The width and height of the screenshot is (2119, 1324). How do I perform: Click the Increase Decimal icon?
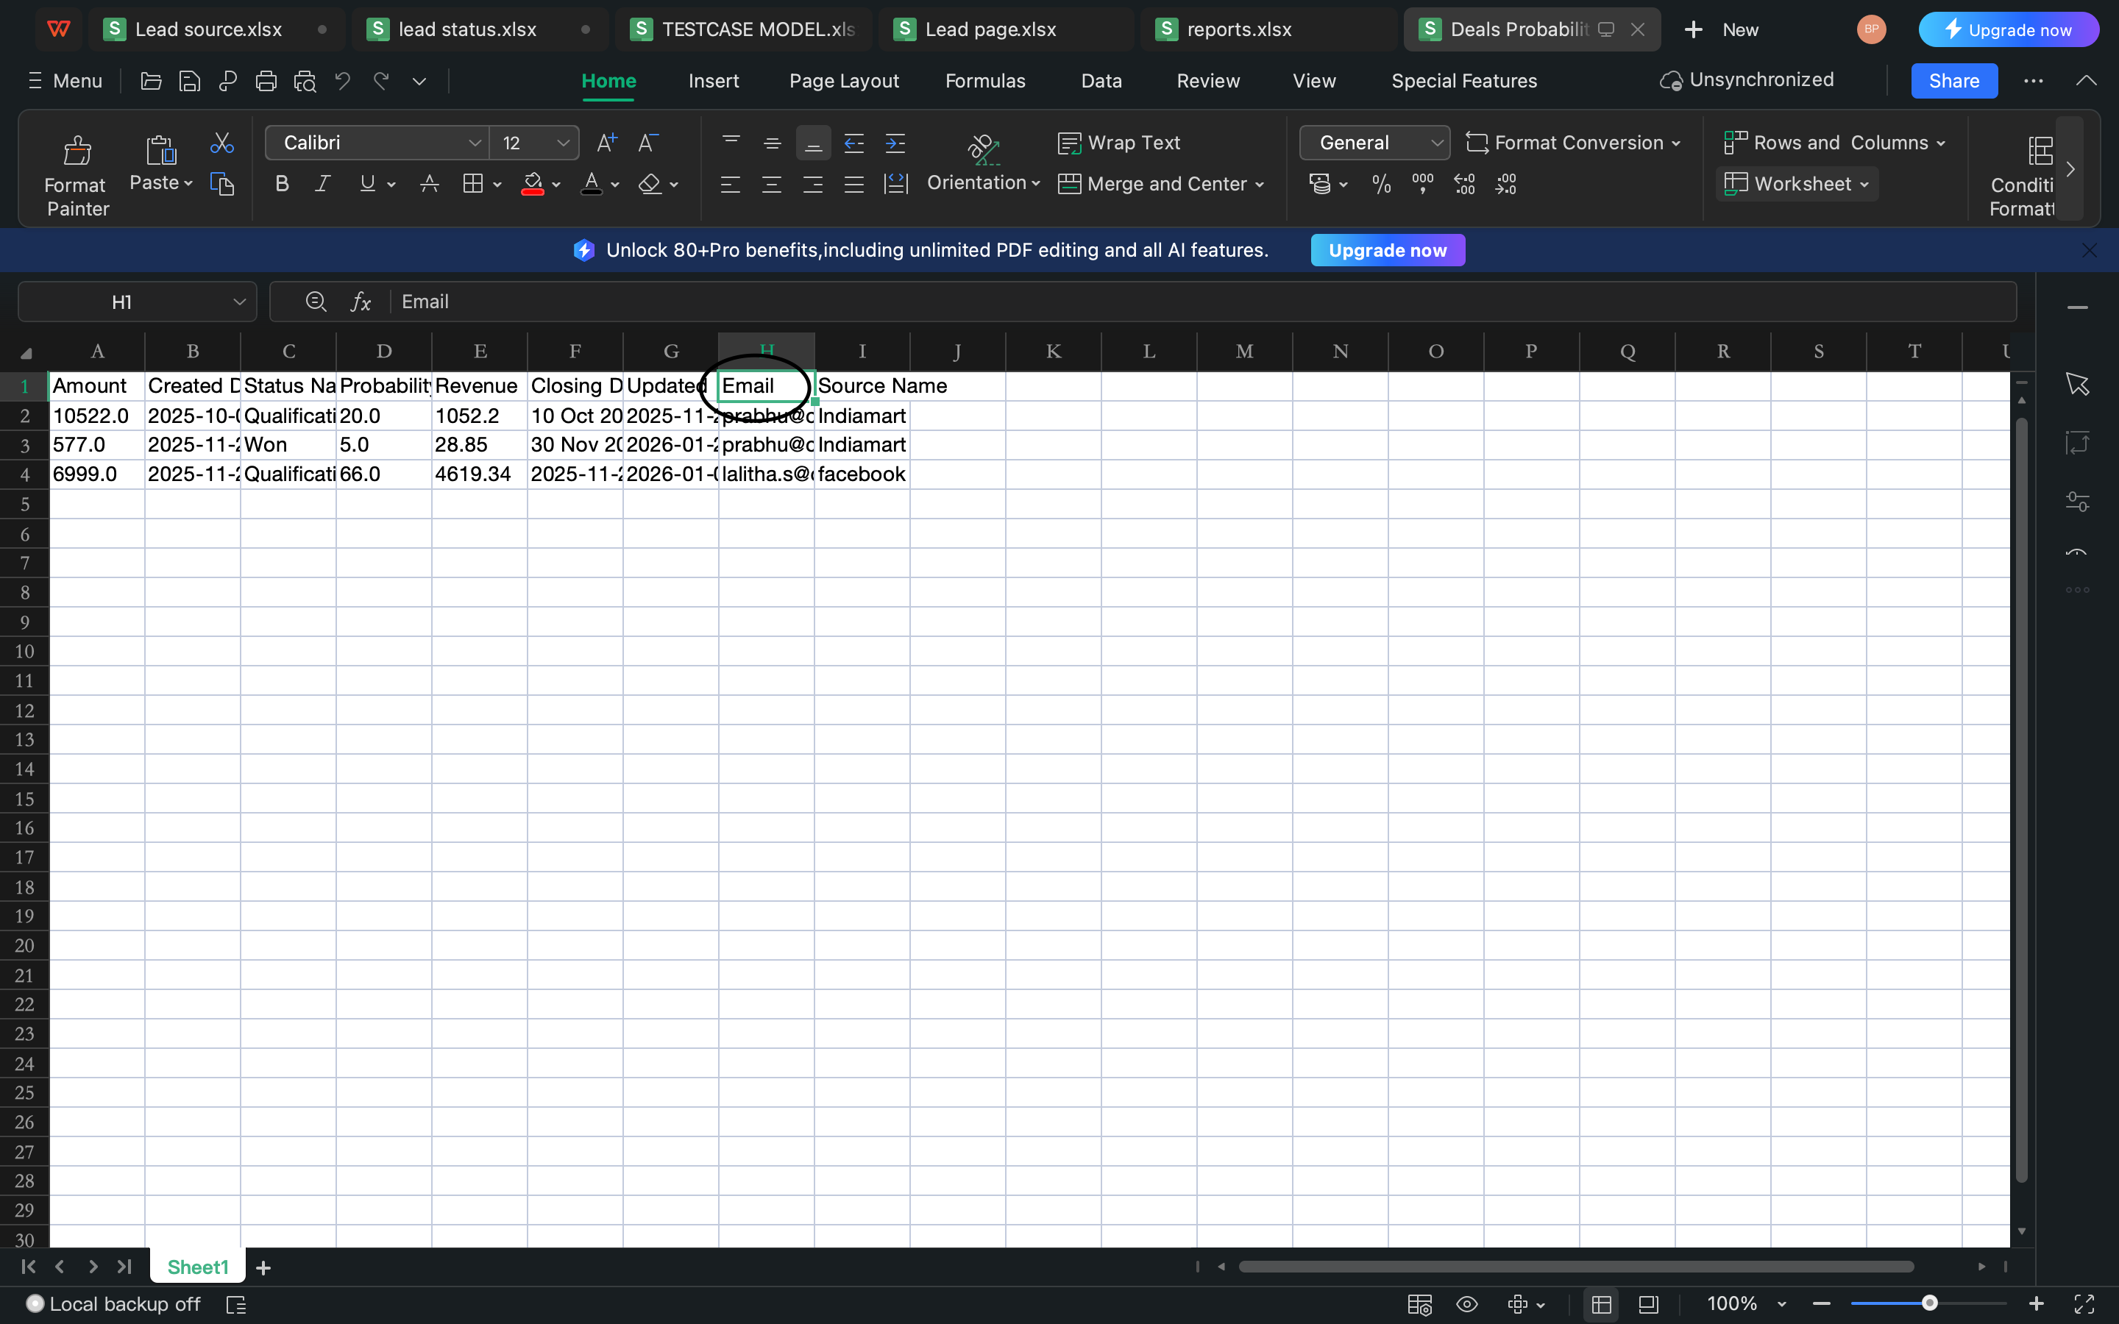tap(1464, 184)
